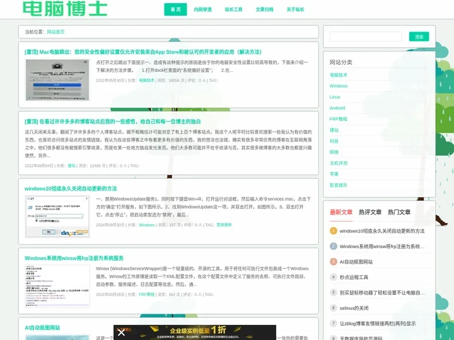
Task: Click the 网站首页 breadcrumb link
Action: tap(56, 32)
